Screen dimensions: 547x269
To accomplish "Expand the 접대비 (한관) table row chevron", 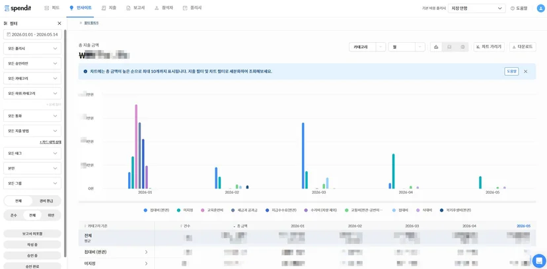I will [146, 252].
